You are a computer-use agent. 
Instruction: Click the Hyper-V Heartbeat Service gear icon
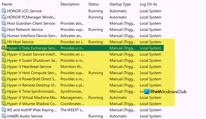coord(4,66)
